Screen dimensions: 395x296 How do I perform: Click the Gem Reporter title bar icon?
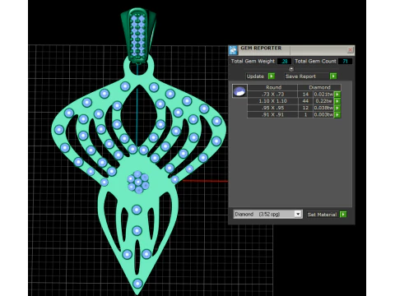click(x=233, y=50)
